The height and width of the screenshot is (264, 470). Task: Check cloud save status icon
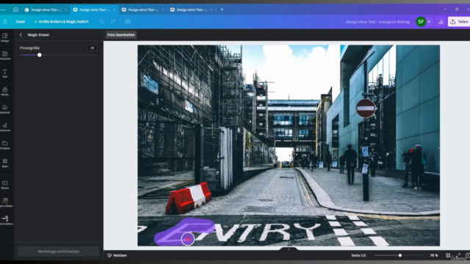tap(128, 21)
